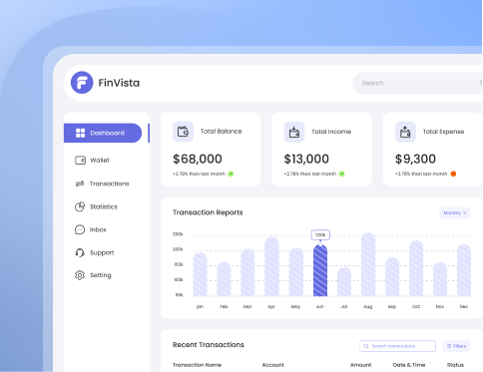Screen dimensions: 483x372
Task: Click the Amount column header
Action: tap(360, 365)
